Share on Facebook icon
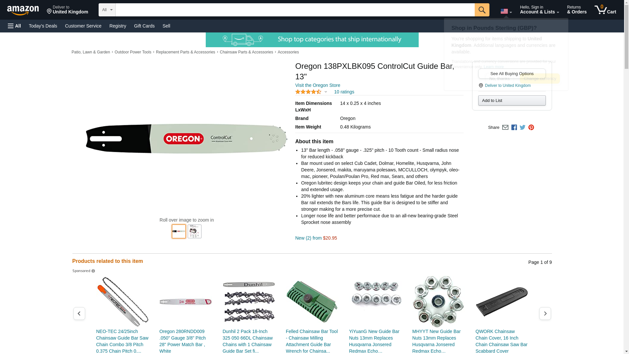Image resolution: width=629 pixels, height=354 pixels. coord(514,128)
